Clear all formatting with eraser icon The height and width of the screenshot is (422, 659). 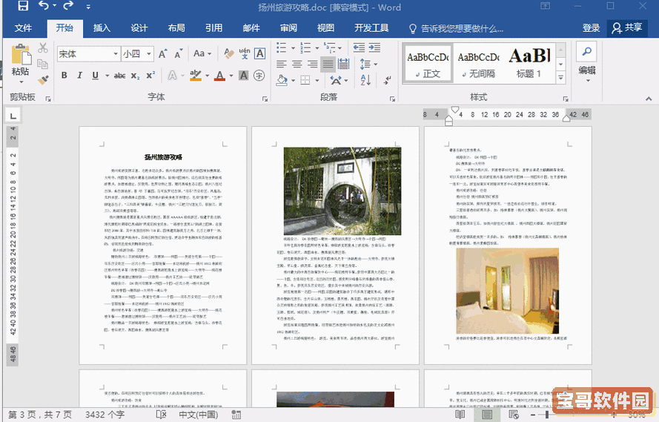click(x=228, y=53)
